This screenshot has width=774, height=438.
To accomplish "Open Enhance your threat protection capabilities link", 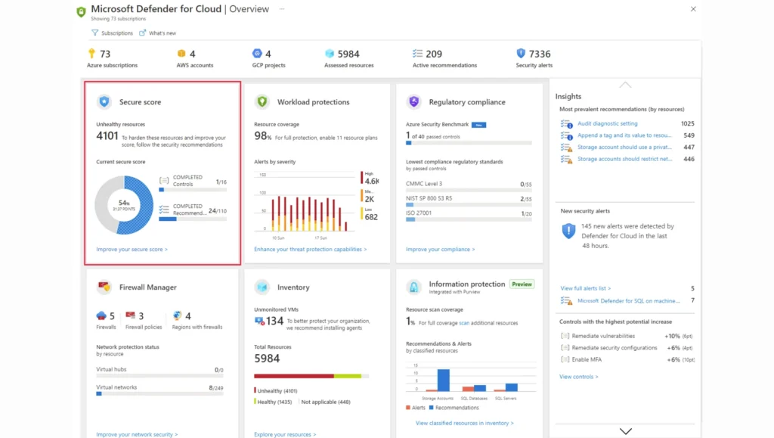I will [311, 250].
